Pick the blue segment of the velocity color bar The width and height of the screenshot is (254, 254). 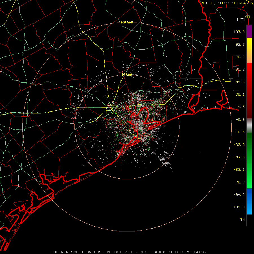(249, 201)
